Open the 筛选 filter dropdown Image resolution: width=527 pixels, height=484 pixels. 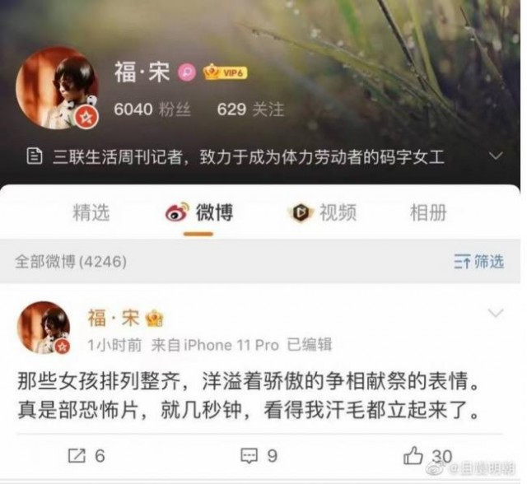479,261
